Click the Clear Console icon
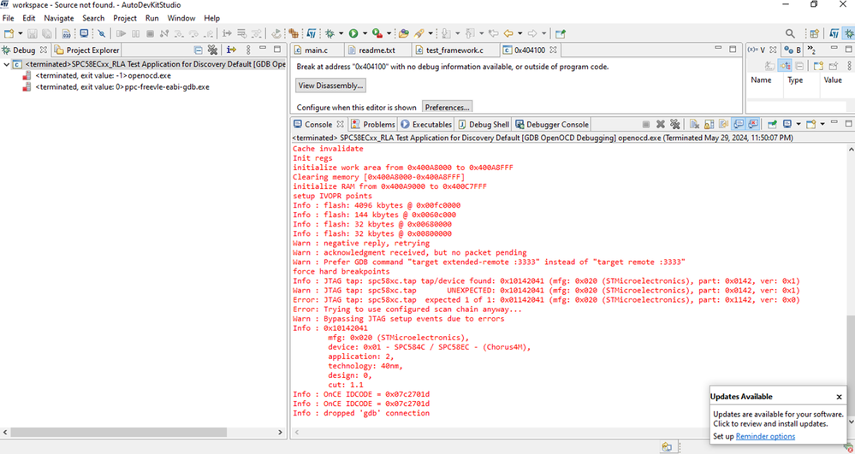Screen dimensions: 855x454 pos(695,125)
